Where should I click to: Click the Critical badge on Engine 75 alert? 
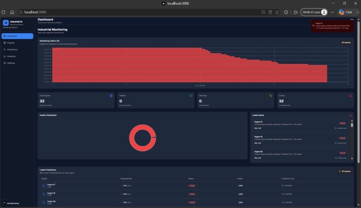coord(342,138)
